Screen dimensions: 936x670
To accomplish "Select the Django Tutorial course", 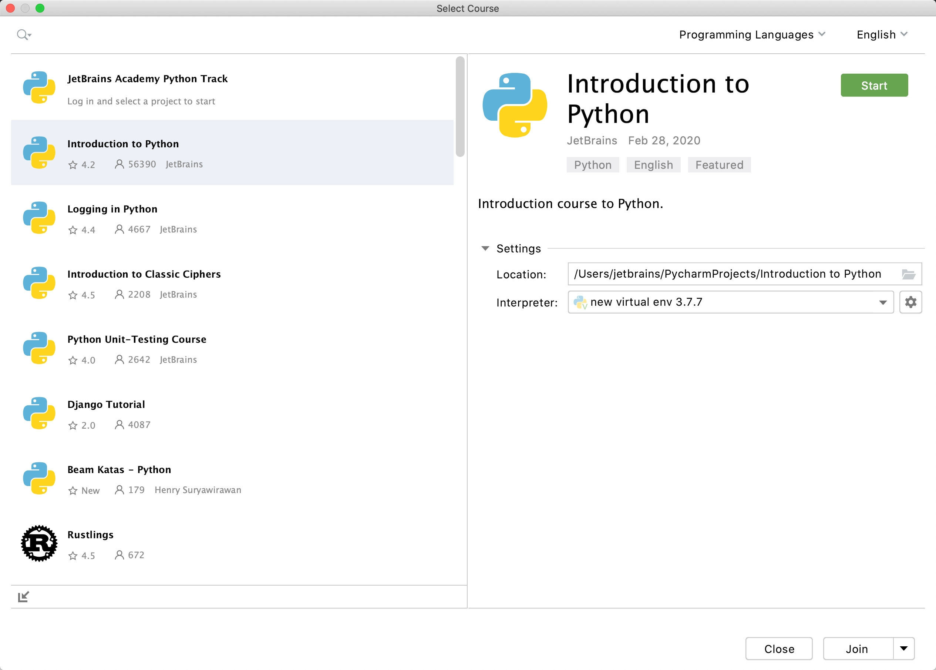I will coord(232,413).
